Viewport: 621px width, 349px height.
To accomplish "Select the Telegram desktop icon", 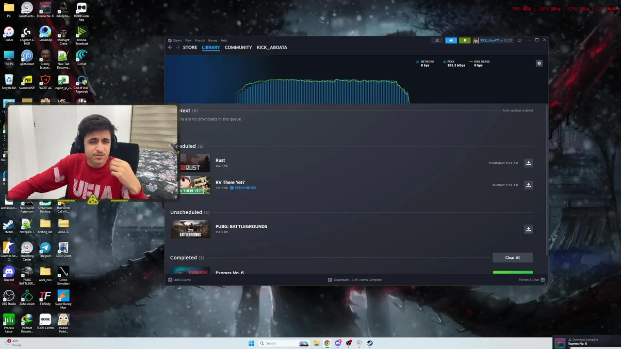I will [x=45, y=250].
